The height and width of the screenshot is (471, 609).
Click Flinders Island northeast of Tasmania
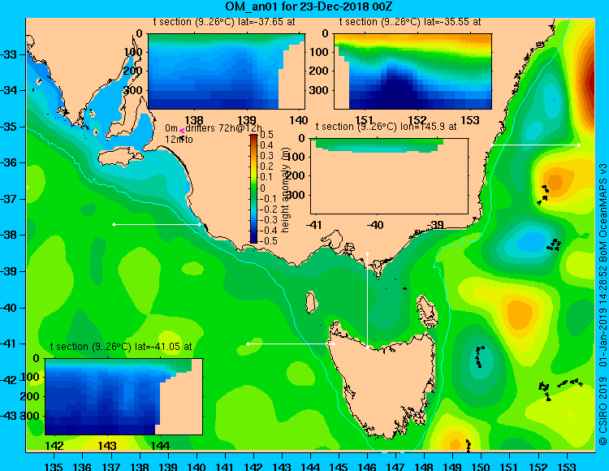coord(427,312)
